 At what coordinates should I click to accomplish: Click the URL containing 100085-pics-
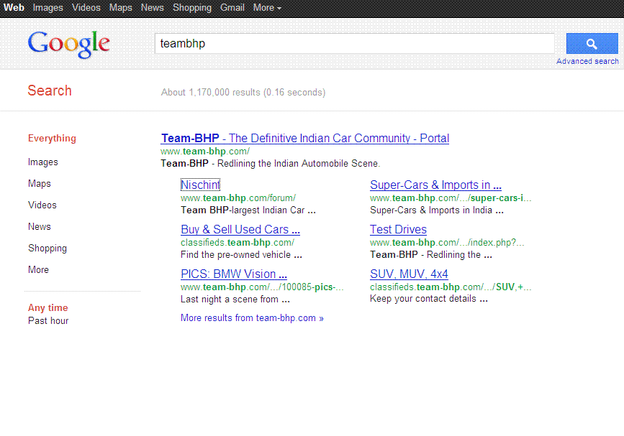pos(262,287)
